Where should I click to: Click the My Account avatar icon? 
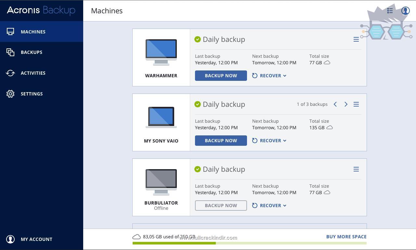pyautogui.click(x=10, y=239)
